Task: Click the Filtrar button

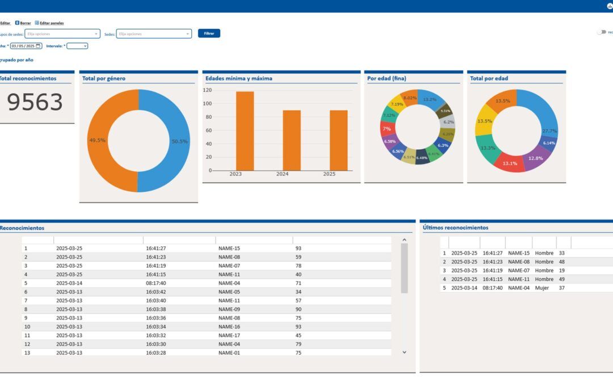Action: [x=209, y=33]
